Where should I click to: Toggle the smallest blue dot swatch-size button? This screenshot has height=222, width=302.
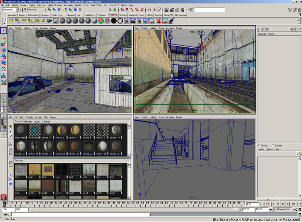[x=11, y=175]
